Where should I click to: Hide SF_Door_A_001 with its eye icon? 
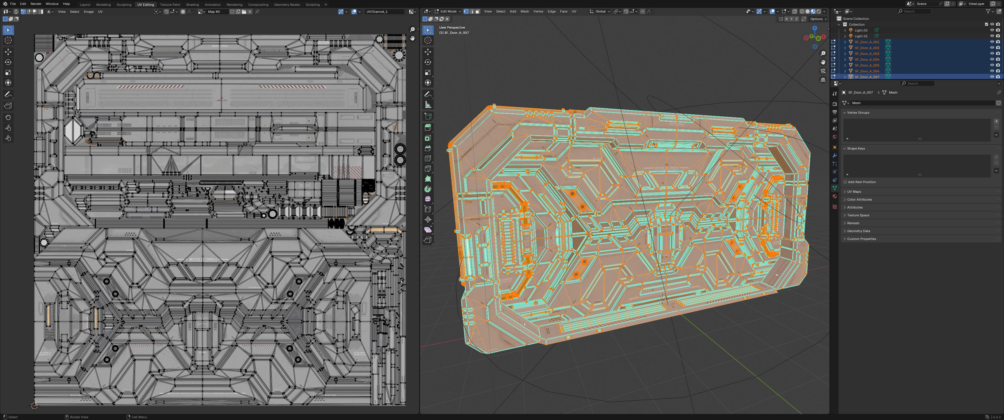tap(992, 42)
